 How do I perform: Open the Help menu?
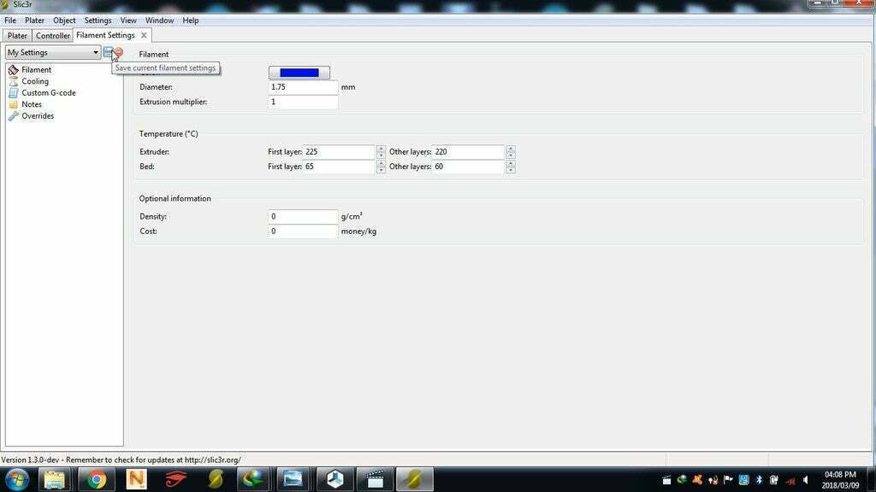(x=191, y=20)
